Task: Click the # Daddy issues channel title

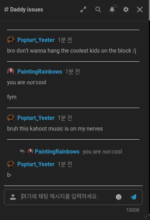Action: point(24,9)
